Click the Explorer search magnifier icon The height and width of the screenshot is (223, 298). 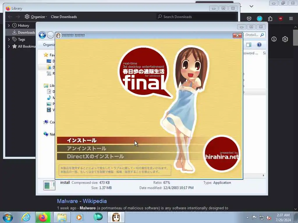coord(262,35)
